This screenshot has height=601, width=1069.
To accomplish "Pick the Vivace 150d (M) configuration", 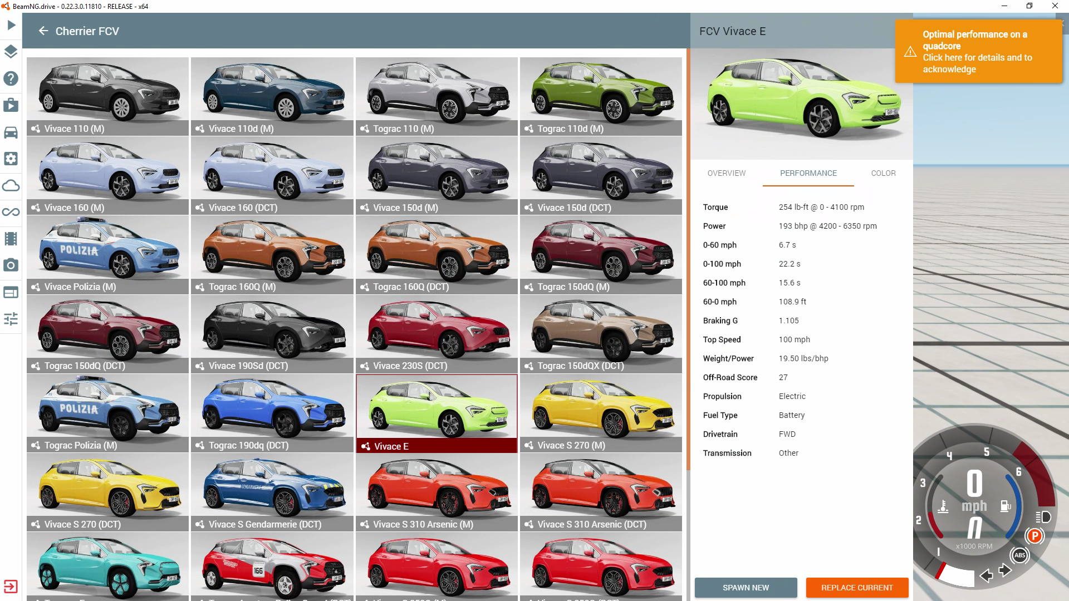I will pos(437,175).
